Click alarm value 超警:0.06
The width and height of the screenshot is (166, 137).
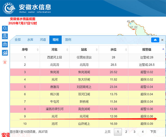point(147,109)
